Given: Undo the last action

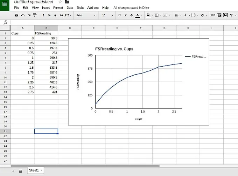Looking at the screenshot, I should (x=23, y=15).
